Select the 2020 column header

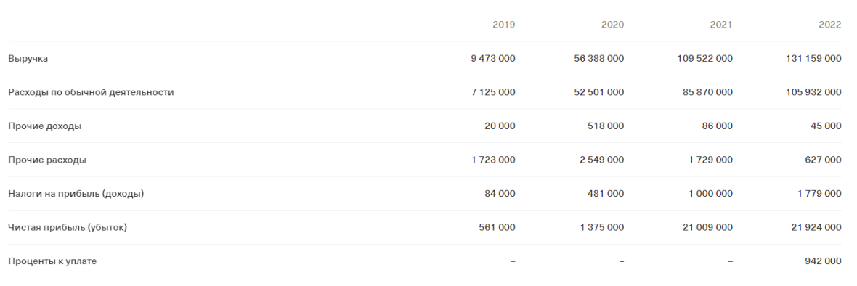(612, 25)
